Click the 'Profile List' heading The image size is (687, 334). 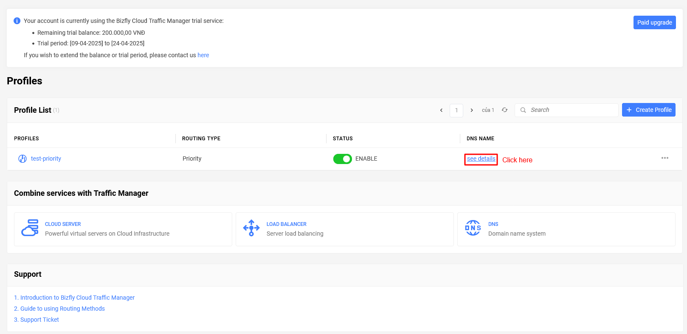[33, 110]
